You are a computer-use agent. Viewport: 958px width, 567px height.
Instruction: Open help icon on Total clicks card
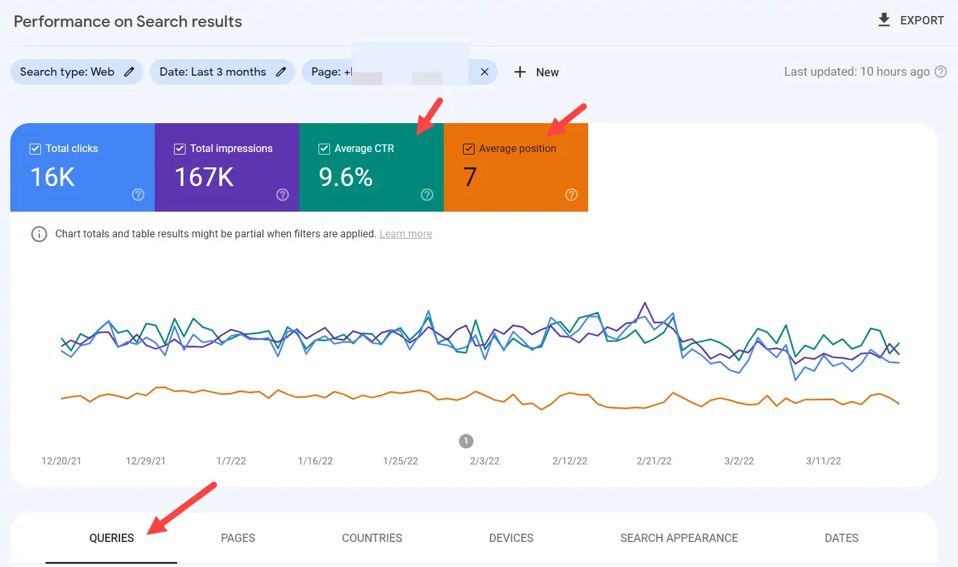click(138, 195)
